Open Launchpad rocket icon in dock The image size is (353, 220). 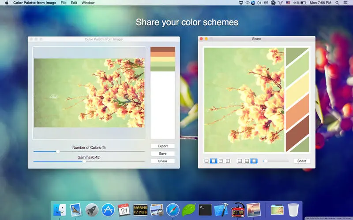pos(92,210)
